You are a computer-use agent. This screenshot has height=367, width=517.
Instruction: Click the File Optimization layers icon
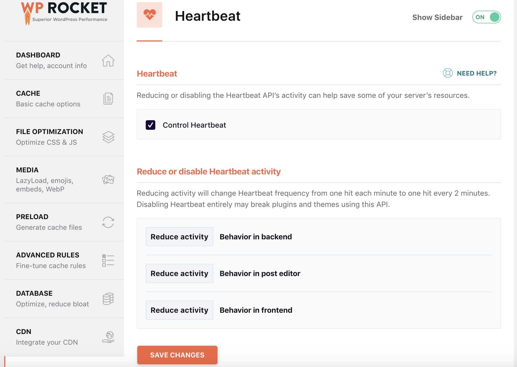pyautogui.click(x=108, y=137)
